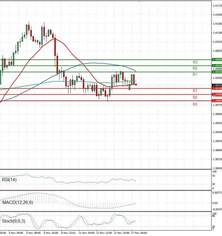This screenshot has width=222, height=236.
Task: Click the red 1.40100 price tag
Action: [216, 89]
